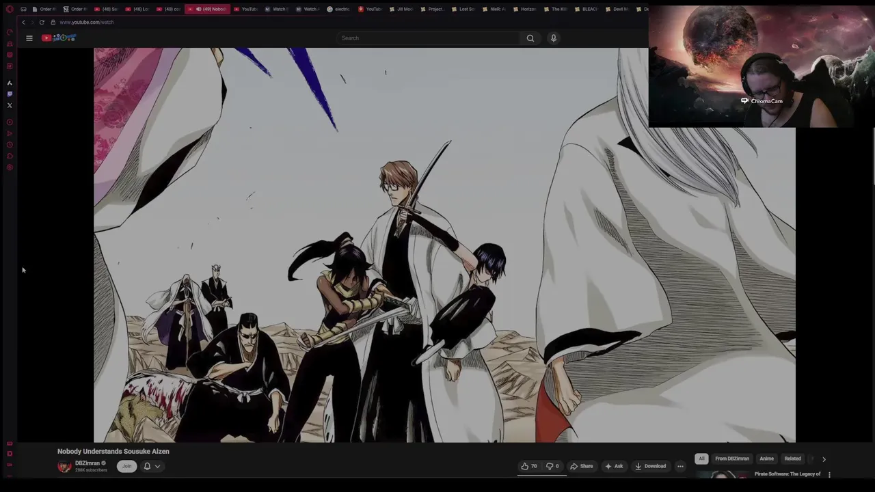Toggle the notification bell for DBZImran
This screenshot has height=492, width=875.
click(x=147, y=466)
